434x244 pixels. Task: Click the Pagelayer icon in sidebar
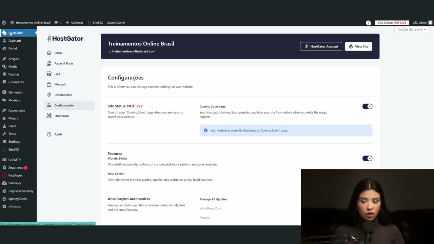pyautogui.click(x=4, y=175)
